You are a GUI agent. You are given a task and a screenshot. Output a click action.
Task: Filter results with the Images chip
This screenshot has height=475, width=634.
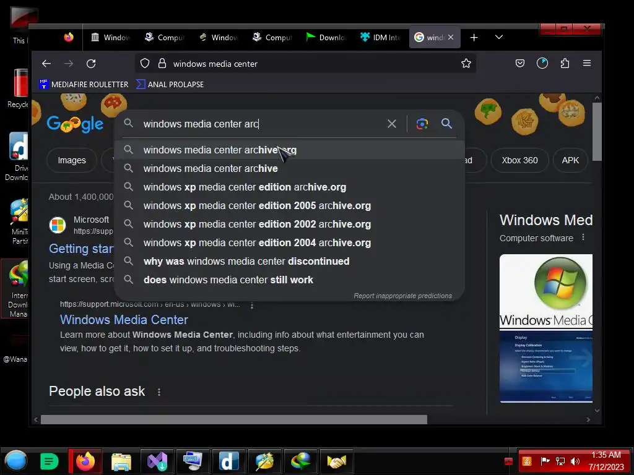click(x=72, y=160)
